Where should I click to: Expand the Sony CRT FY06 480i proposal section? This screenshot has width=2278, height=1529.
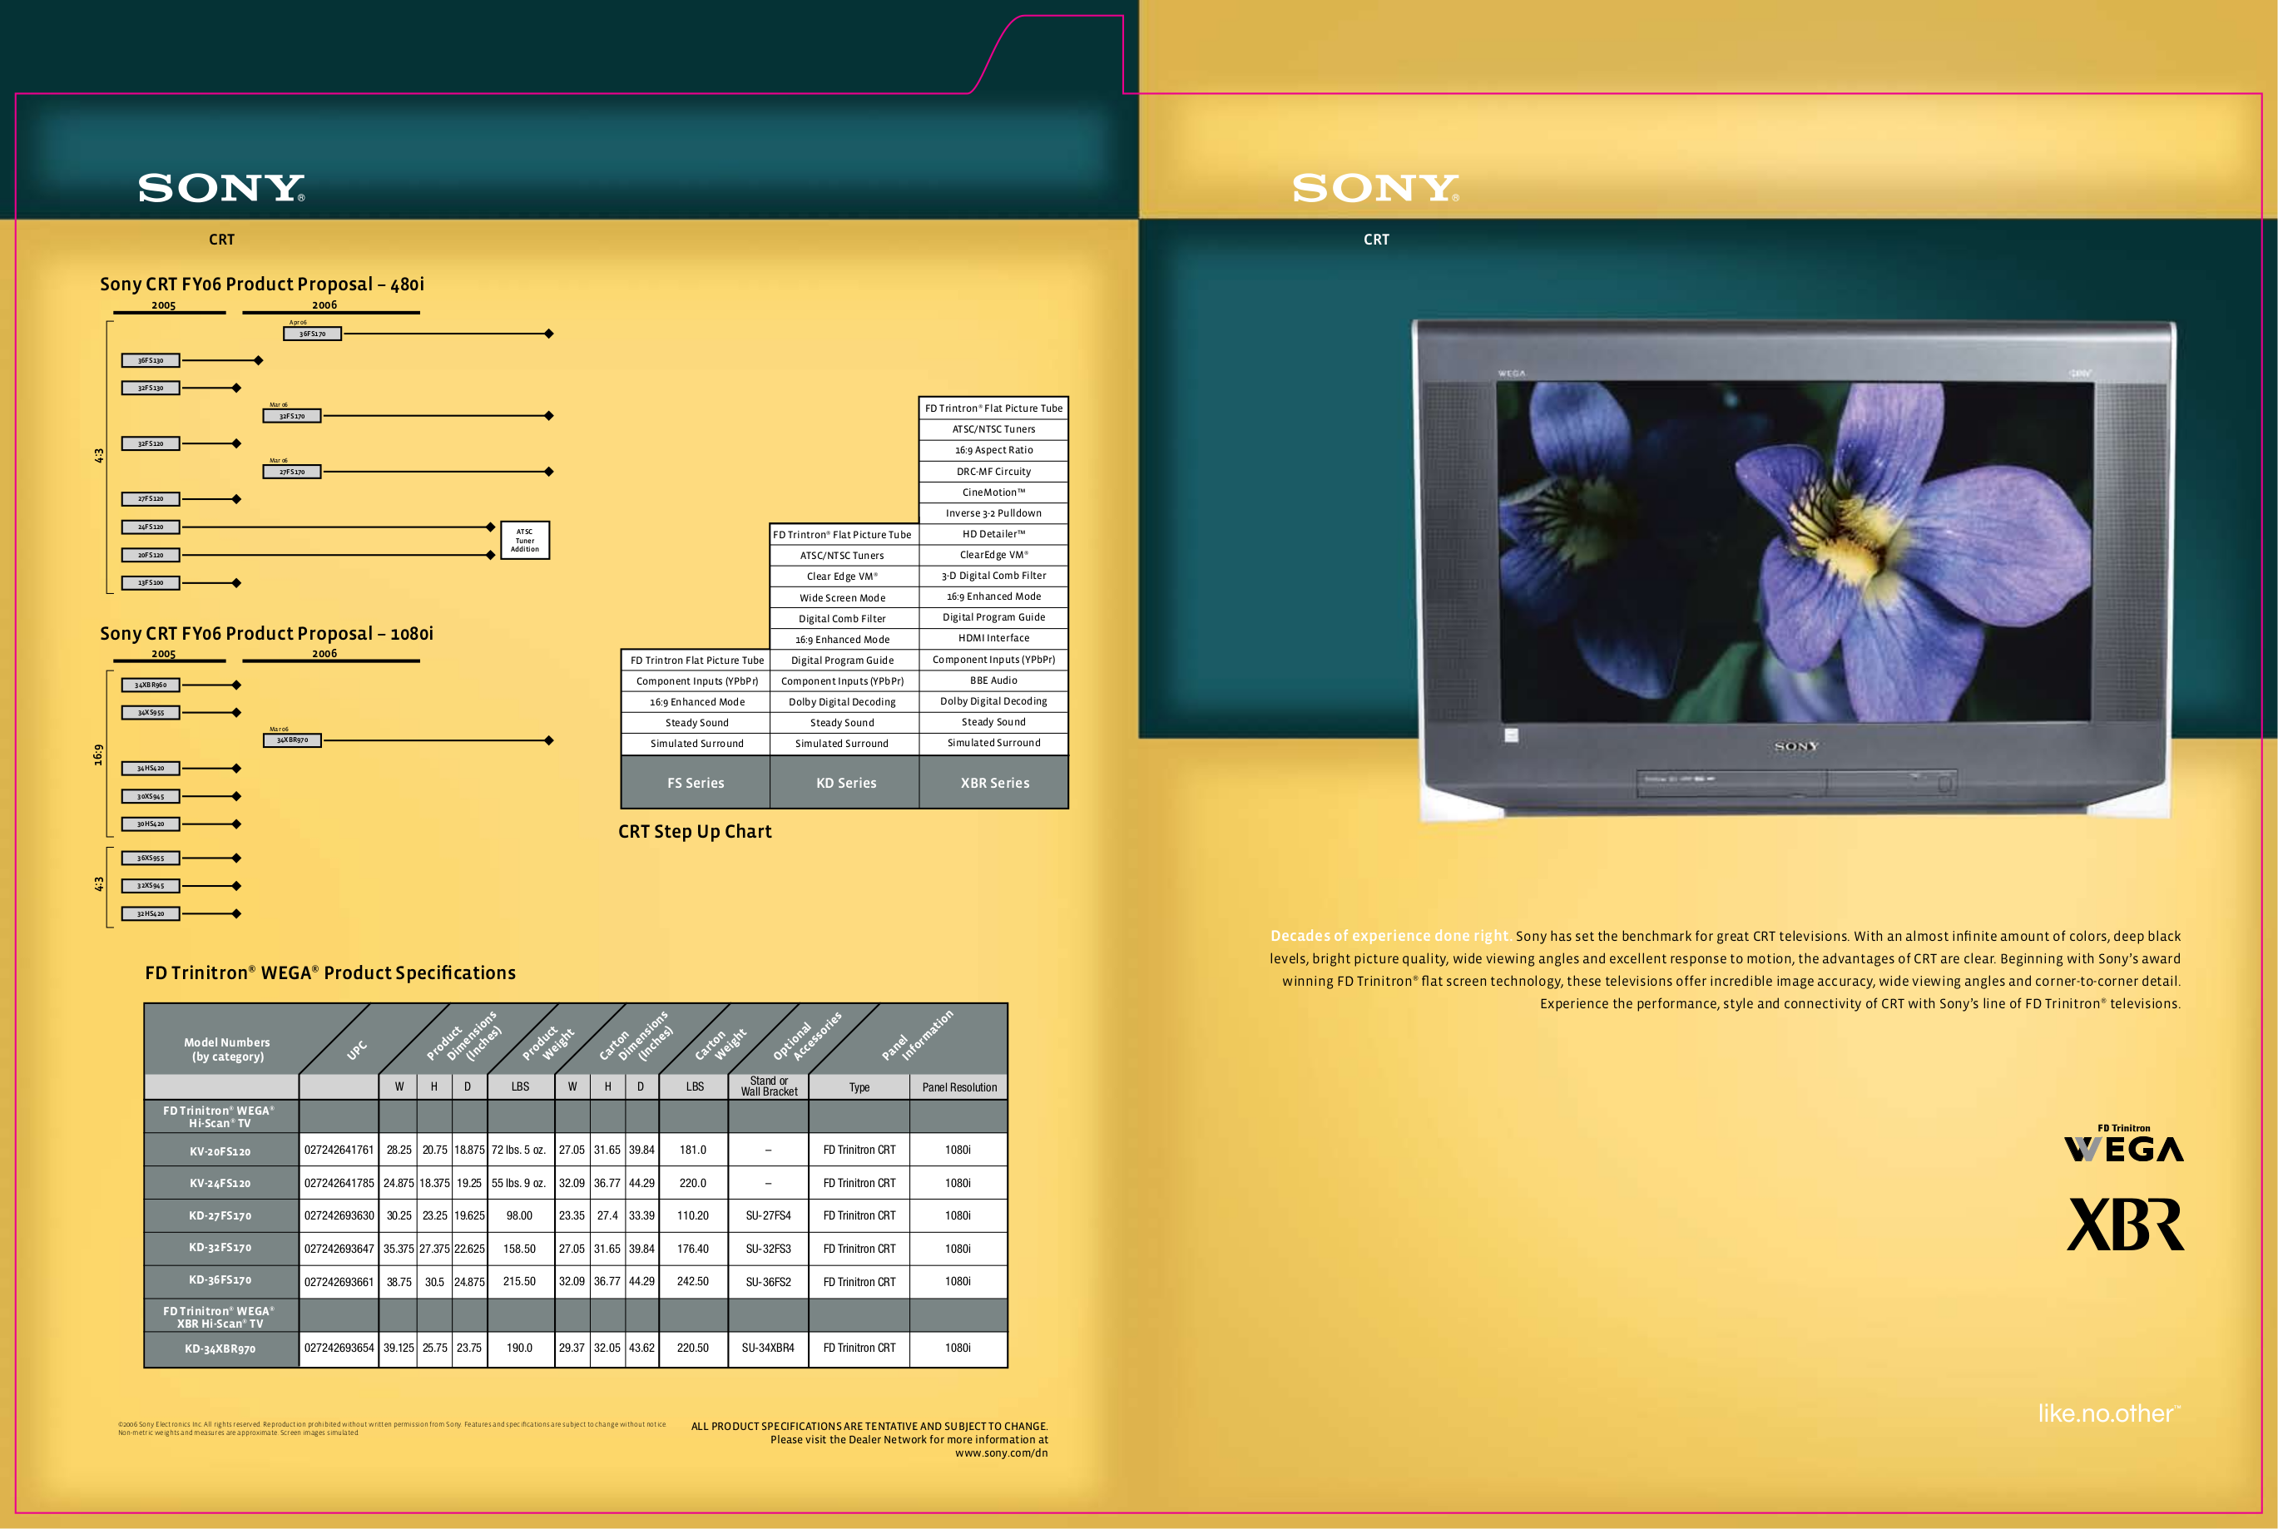(x=266, y=284)
